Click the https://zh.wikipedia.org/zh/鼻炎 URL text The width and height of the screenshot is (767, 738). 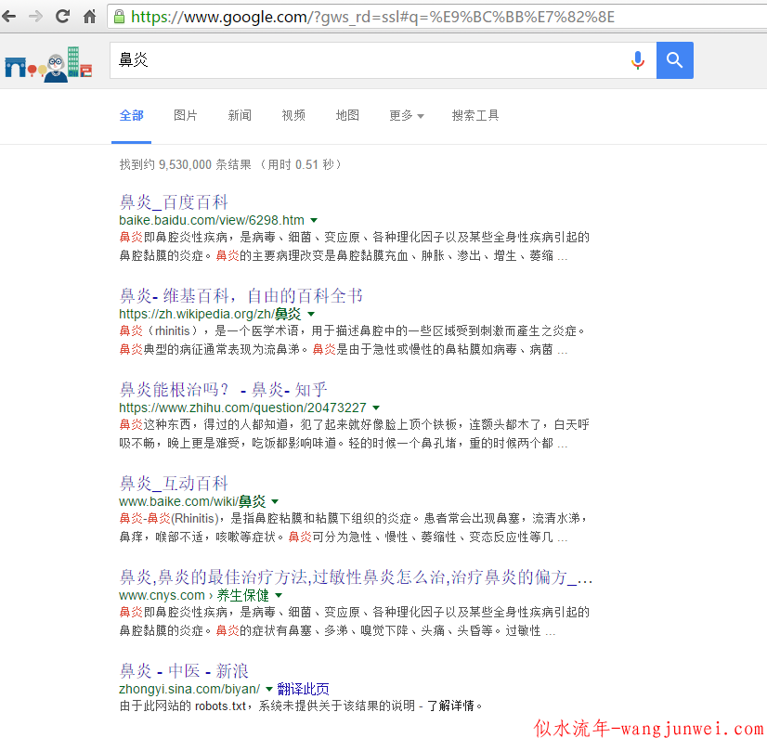point(211,314)
